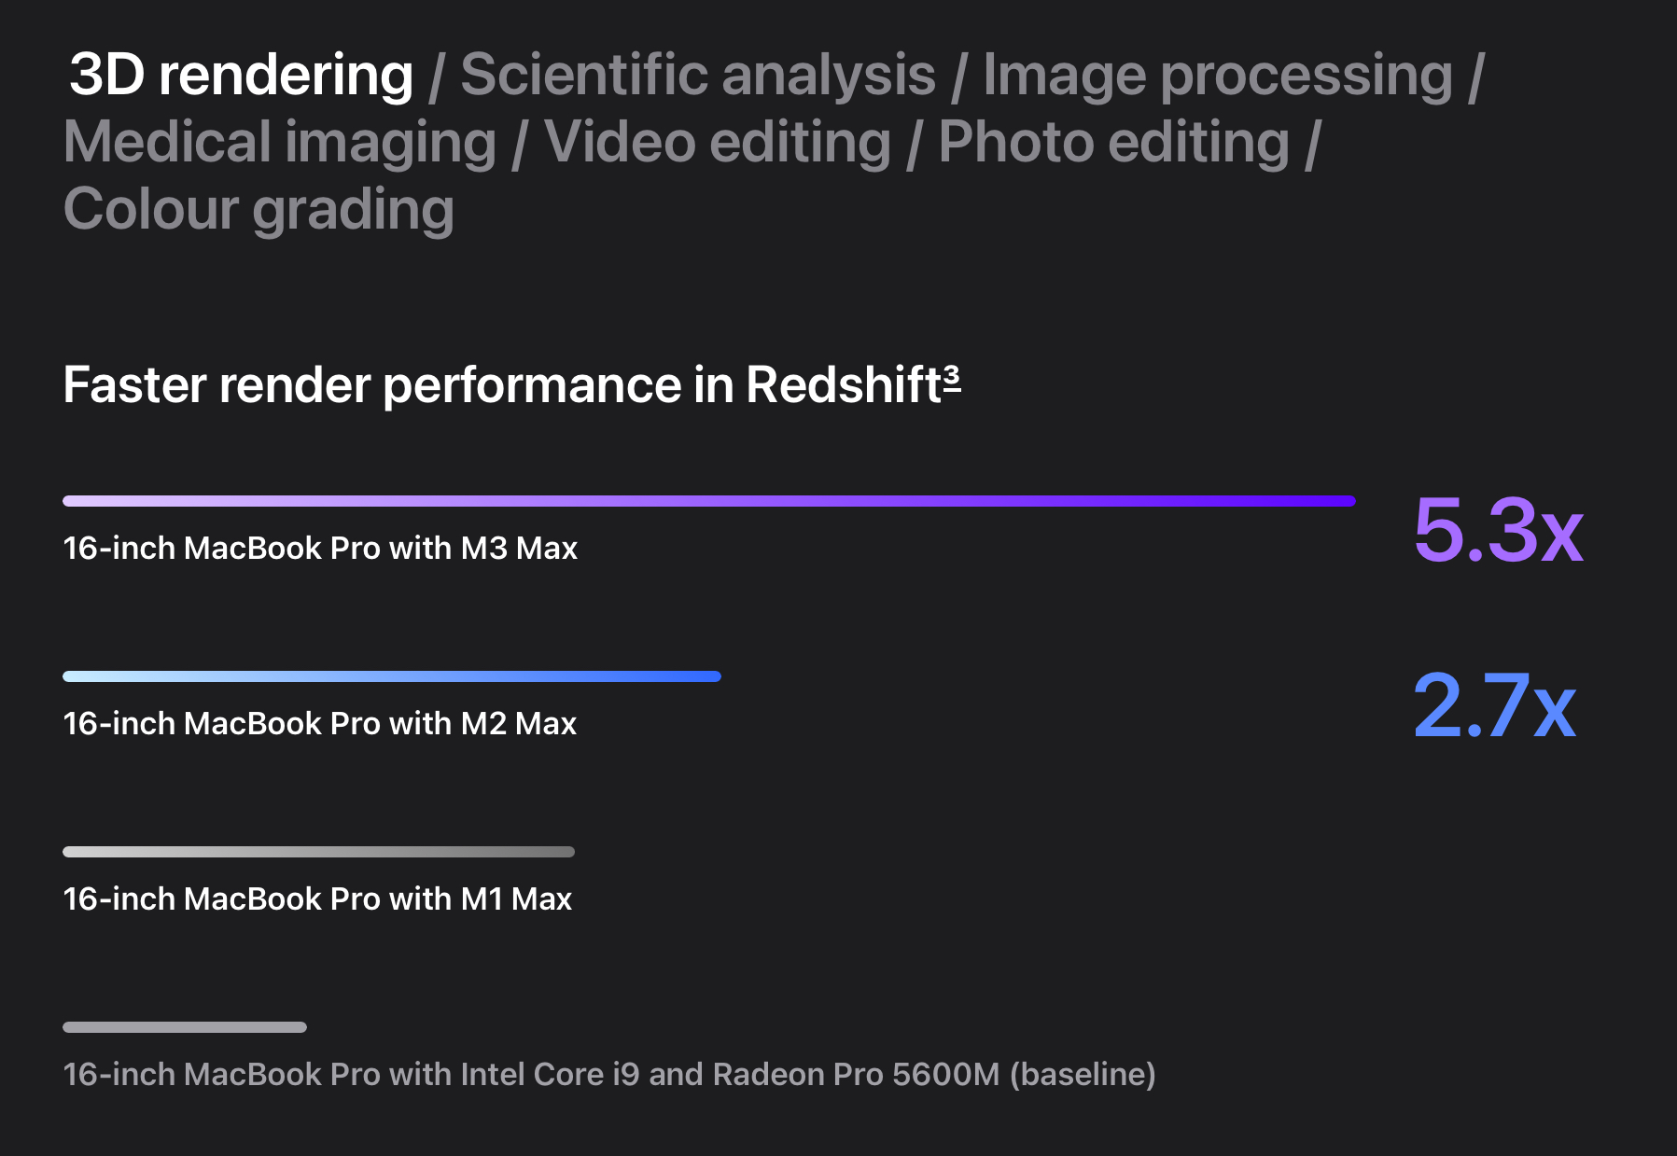Click the short Intel baseline bar
Image resolution: width=1677 pixels, height=1156 pixels.
(x=185, y=1027)
